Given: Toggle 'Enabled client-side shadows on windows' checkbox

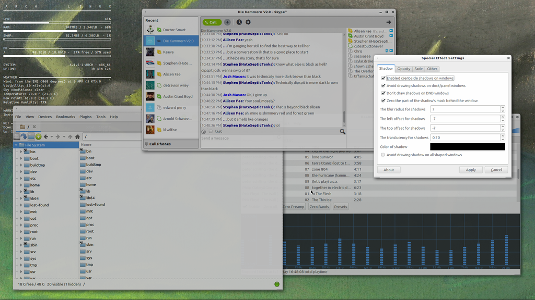Looking at the screenshot, I should [x=384, y=78].
